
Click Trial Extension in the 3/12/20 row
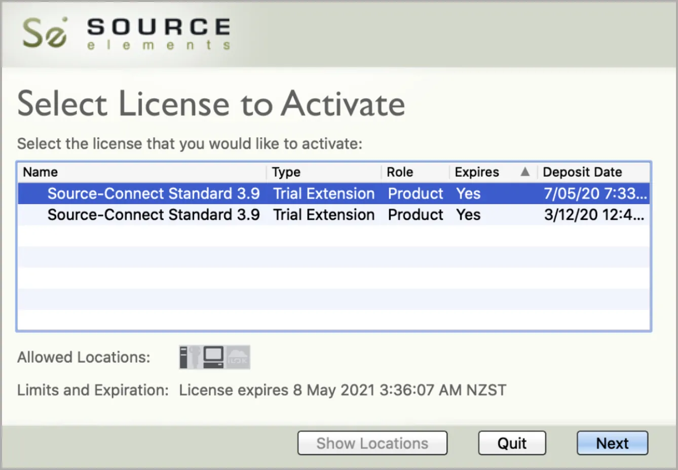[324, 215]
